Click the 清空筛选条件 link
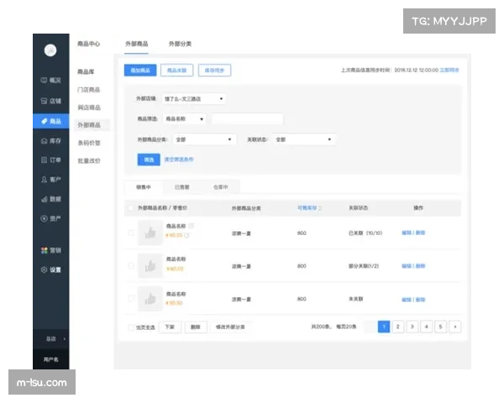The image size is (504, 403). point(178,159)
